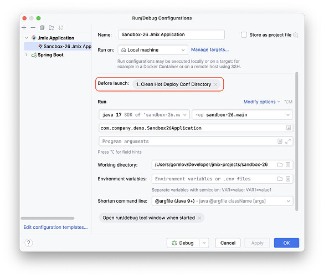Image resolution: width=324 pixels, height=277 pixels.
Task: Click gear icon beside Store as project file
Action: (296, 35)
